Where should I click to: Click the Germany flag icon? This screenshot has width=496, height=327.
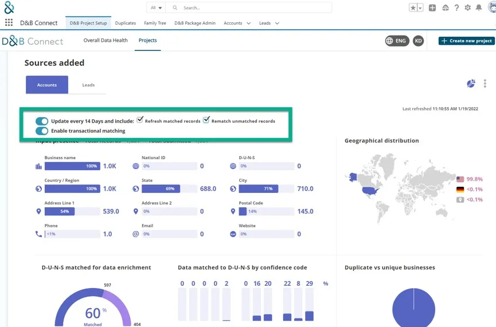click(x=460, y=189)
